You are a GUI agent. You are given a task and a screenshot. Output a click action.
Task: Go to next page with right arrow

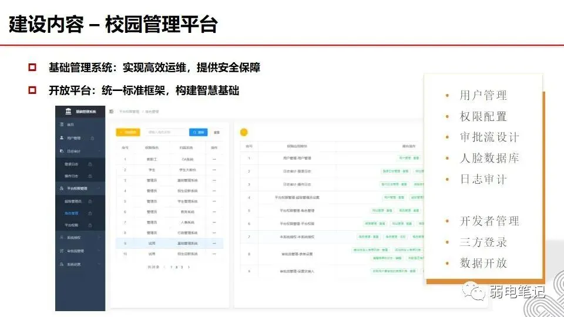click(189, 267)
